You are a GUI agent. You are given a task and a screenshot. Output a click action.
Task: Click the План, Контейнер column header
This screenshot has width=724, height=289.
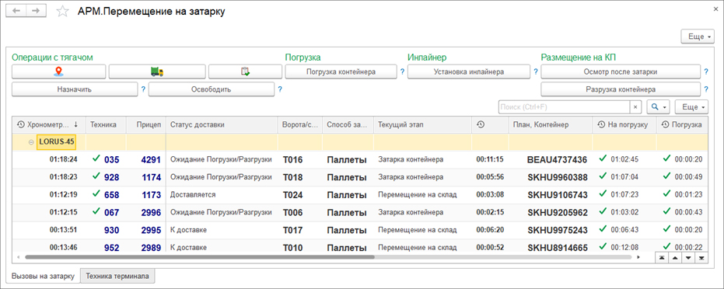[x=551, y=124]
